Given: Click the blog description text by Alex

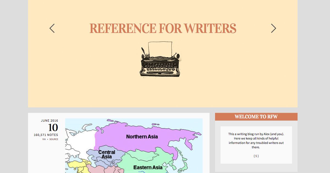Looking at the screenshot, I should coord(256,141).
